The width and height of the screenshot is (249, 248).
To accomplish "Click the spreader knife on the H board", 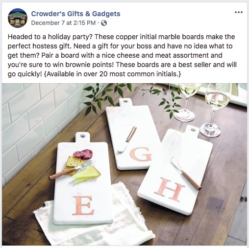I will (x=186, y=174).
